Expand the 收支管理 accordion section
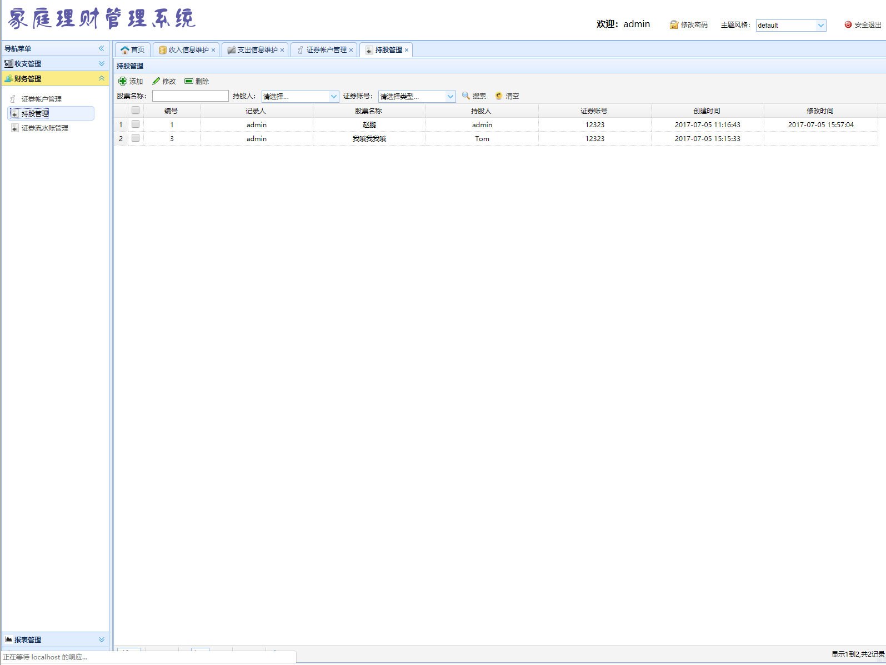This screenshot has width=886, height=665. tap(55, 64)
